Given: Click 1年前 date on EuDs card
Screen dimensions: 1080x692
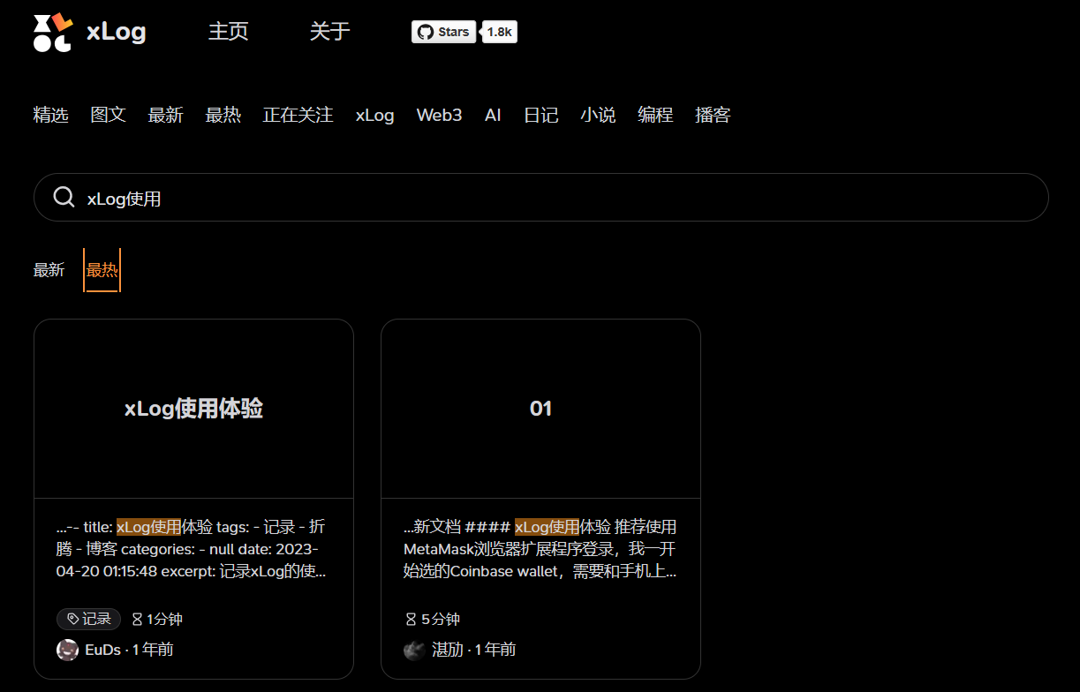Looking at the screenshot, I should coord(153,650).
